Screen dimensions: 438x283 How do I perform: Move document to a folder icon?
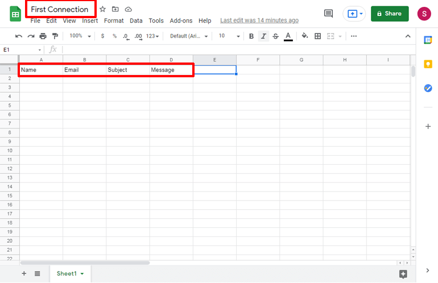tap(115, 9)
